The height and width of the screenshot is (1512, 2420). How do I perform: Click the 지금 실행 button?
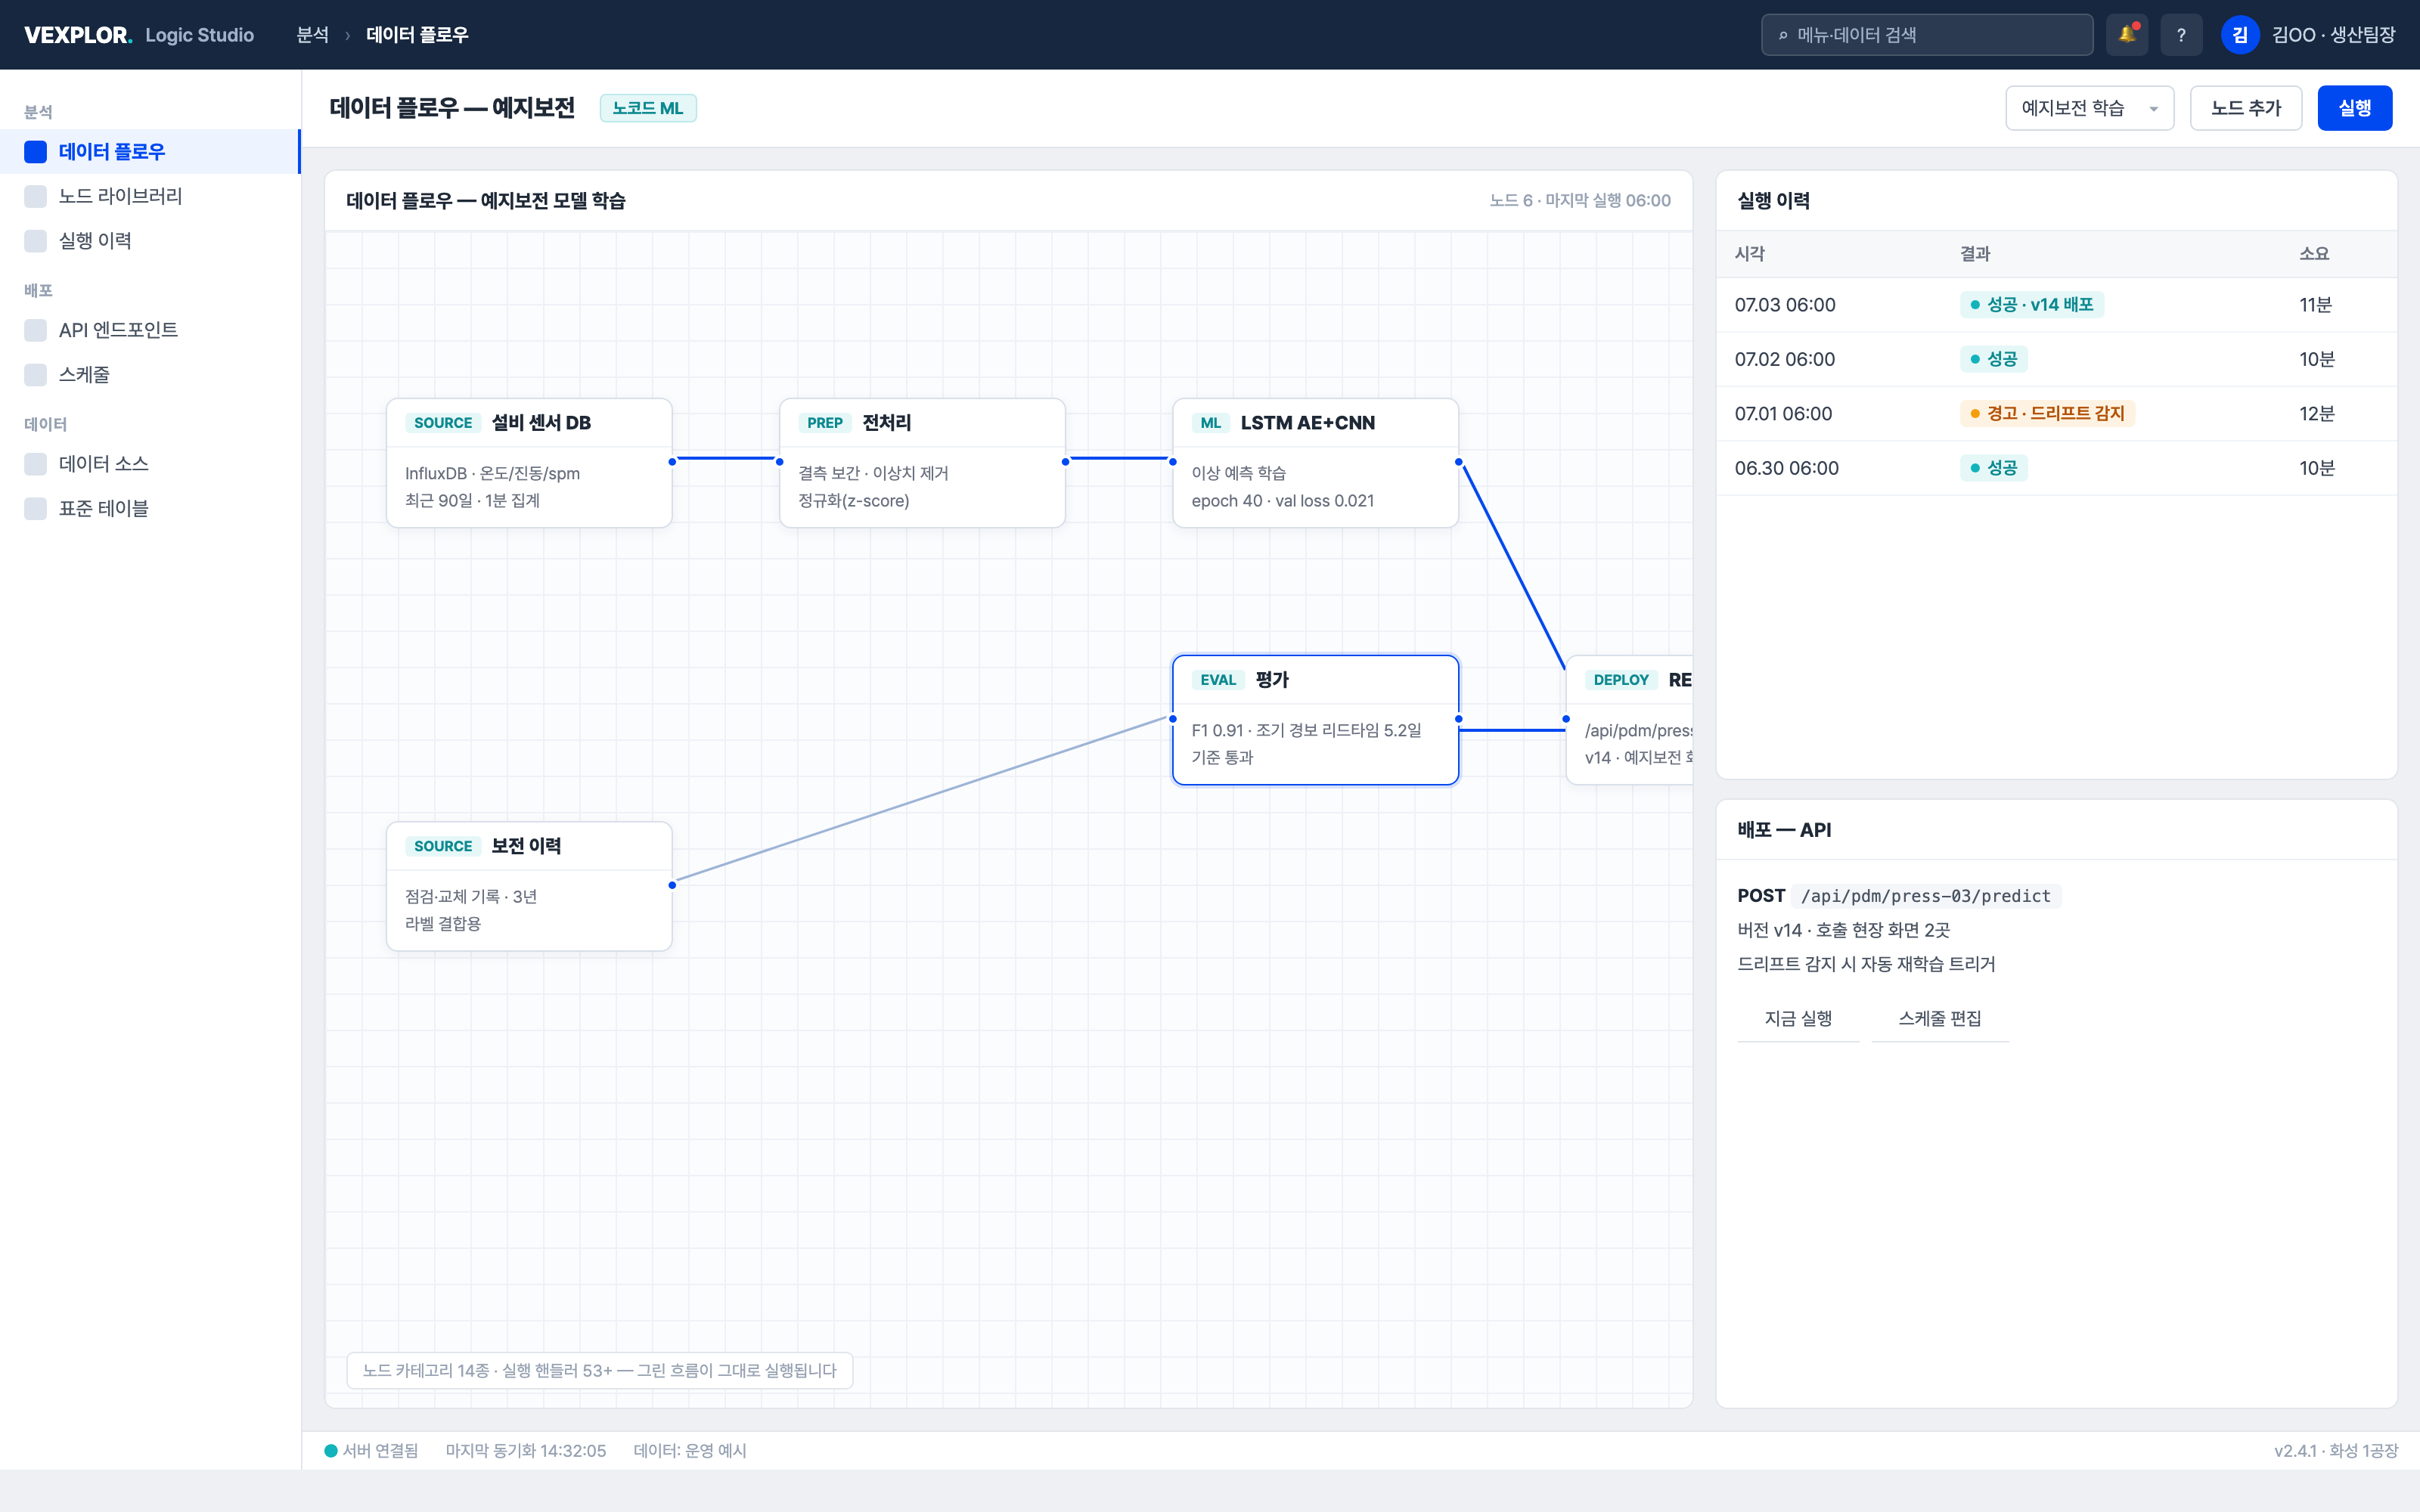pyautogui.click(x=1798, y=1018)
